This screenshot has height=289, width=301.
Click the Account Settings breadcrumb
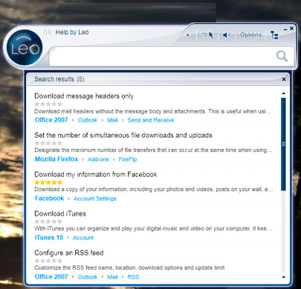pyautogui.click(x=94, y=199)
